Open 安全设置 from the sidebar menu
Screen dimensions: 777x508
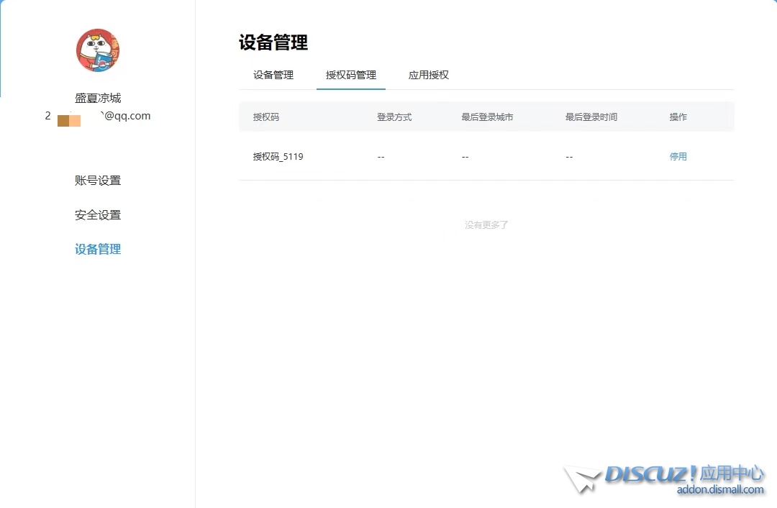97,214
